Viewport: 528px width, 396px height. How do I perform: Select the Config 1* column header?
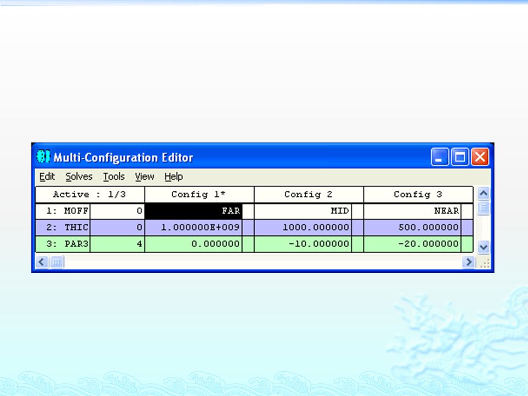(199, 195)
